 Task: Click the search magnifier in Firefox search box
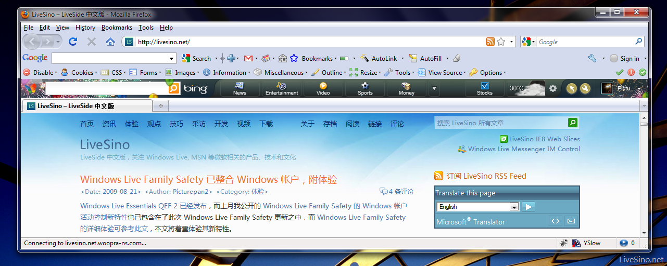(x=638, y=42)
